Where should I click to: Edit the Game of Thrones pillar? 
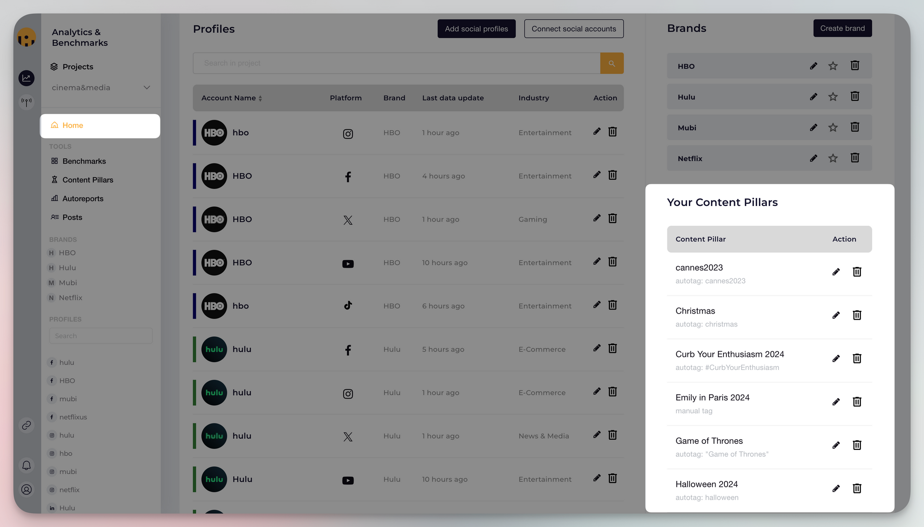836,445
